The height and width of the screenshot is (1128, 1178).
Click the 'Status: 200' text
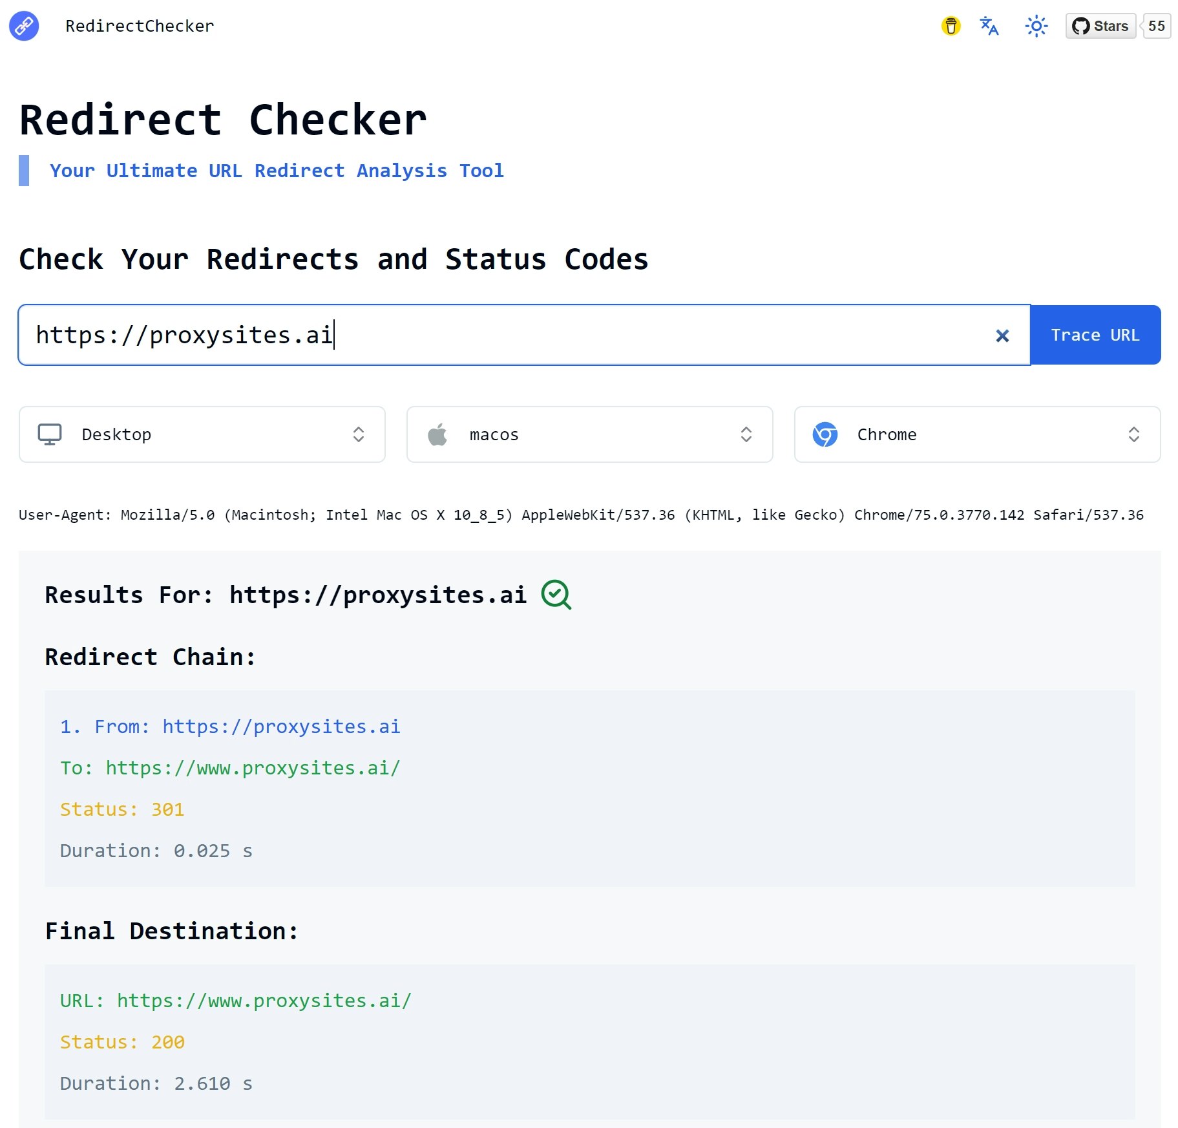(122, 1042)
